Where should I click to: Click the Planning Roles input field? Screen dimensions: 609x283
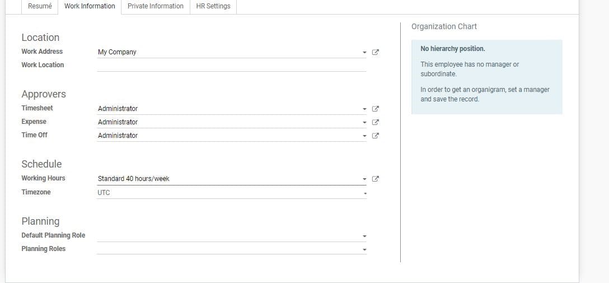[x=228, y=249]
